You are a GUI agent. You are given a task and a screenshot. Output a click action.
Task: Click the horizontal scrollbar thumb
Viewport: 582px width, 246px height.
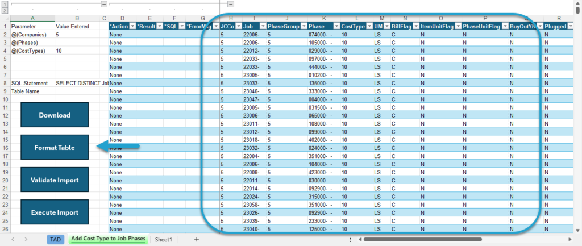[x=422, y=239]
